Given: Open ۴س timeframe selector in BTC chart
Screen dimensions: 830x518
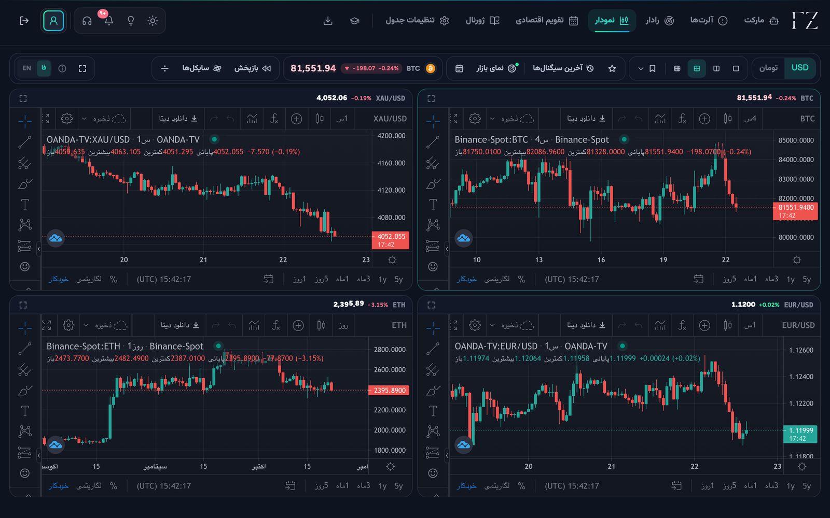Looking at the screenshot, I should tap(750, 119).
